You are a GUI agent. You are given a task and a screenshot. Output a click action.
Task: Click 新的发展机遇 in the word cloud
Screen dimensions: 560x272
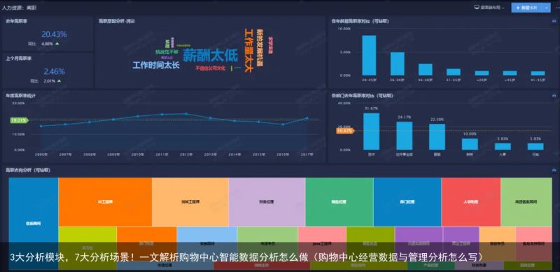(x=260, y=48)
